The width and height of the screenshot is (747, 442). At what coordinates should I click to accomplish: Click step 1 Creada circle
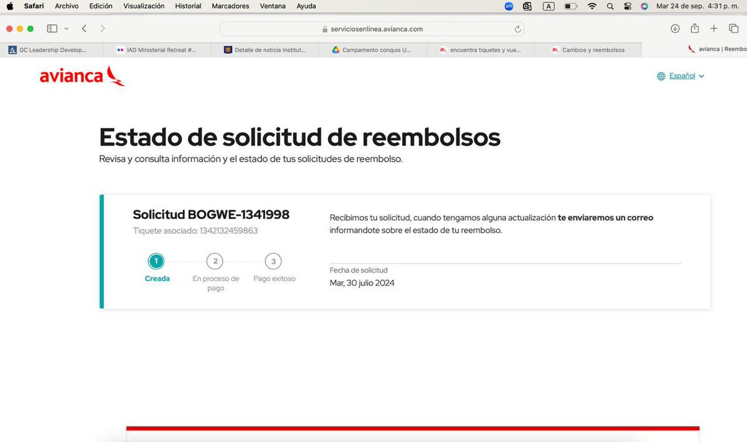click(x=156, y=261)
